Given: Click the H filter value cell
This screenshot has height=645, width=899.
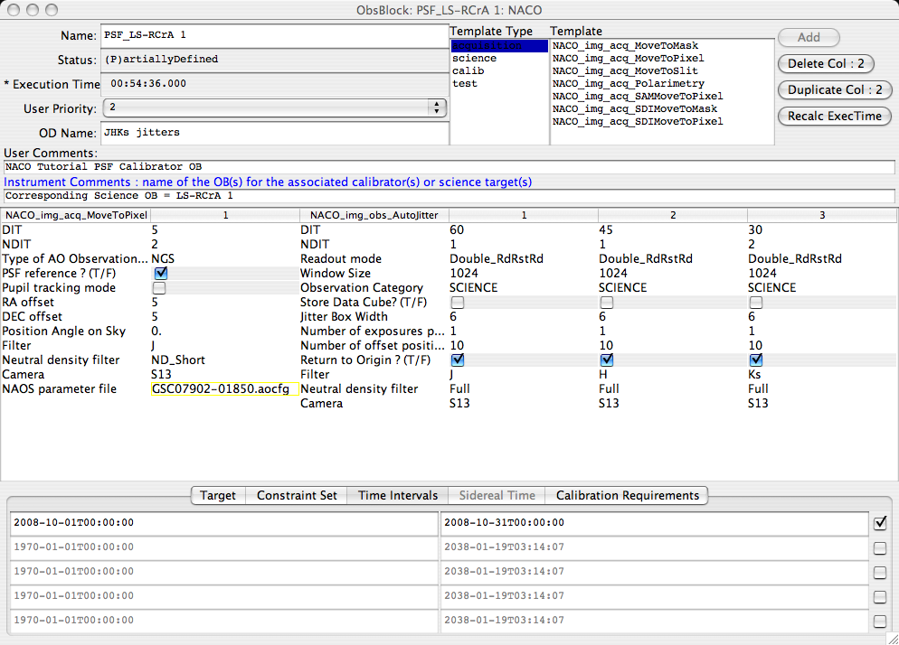Looking at the screenshot, I should tap(673, 374).
